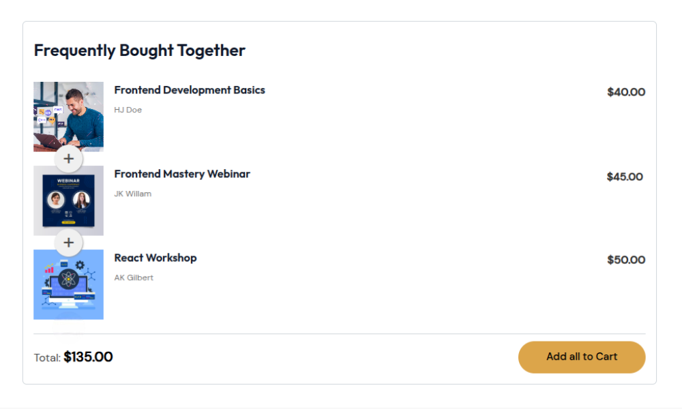Image resolution: width=682 pixels, height=409 pixels.
Task: Open the React Workshop title link
Action: point(155,258)
